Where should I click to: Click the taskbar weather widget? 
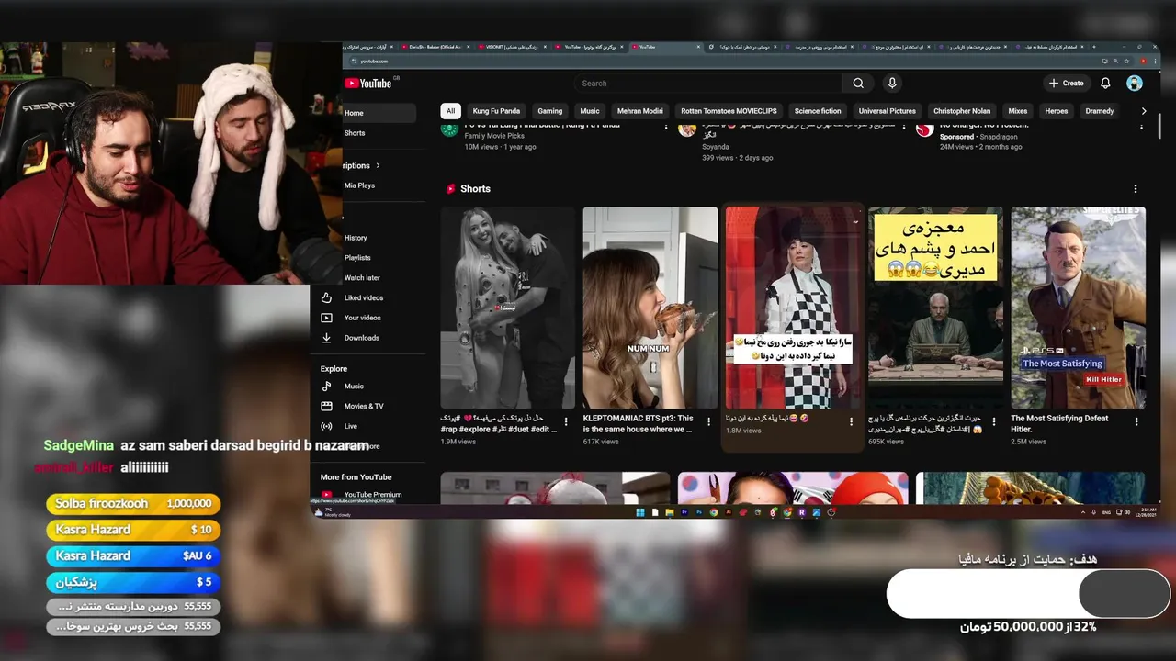tap(331, 511)
